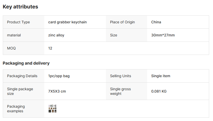Click the 7X5X3 cm package size
This screenshot has width=213, height=121.
click(57, 91)
